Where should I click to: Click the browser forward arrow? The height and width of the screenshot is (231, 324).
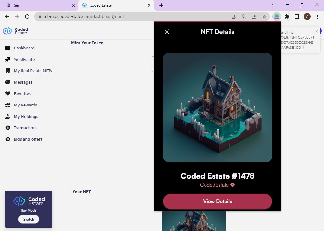17,16
